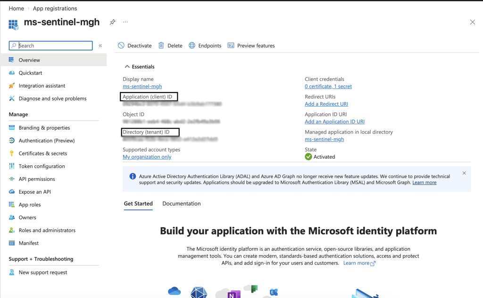
Task: Click the Object ID label
Action: pos(133,114)
